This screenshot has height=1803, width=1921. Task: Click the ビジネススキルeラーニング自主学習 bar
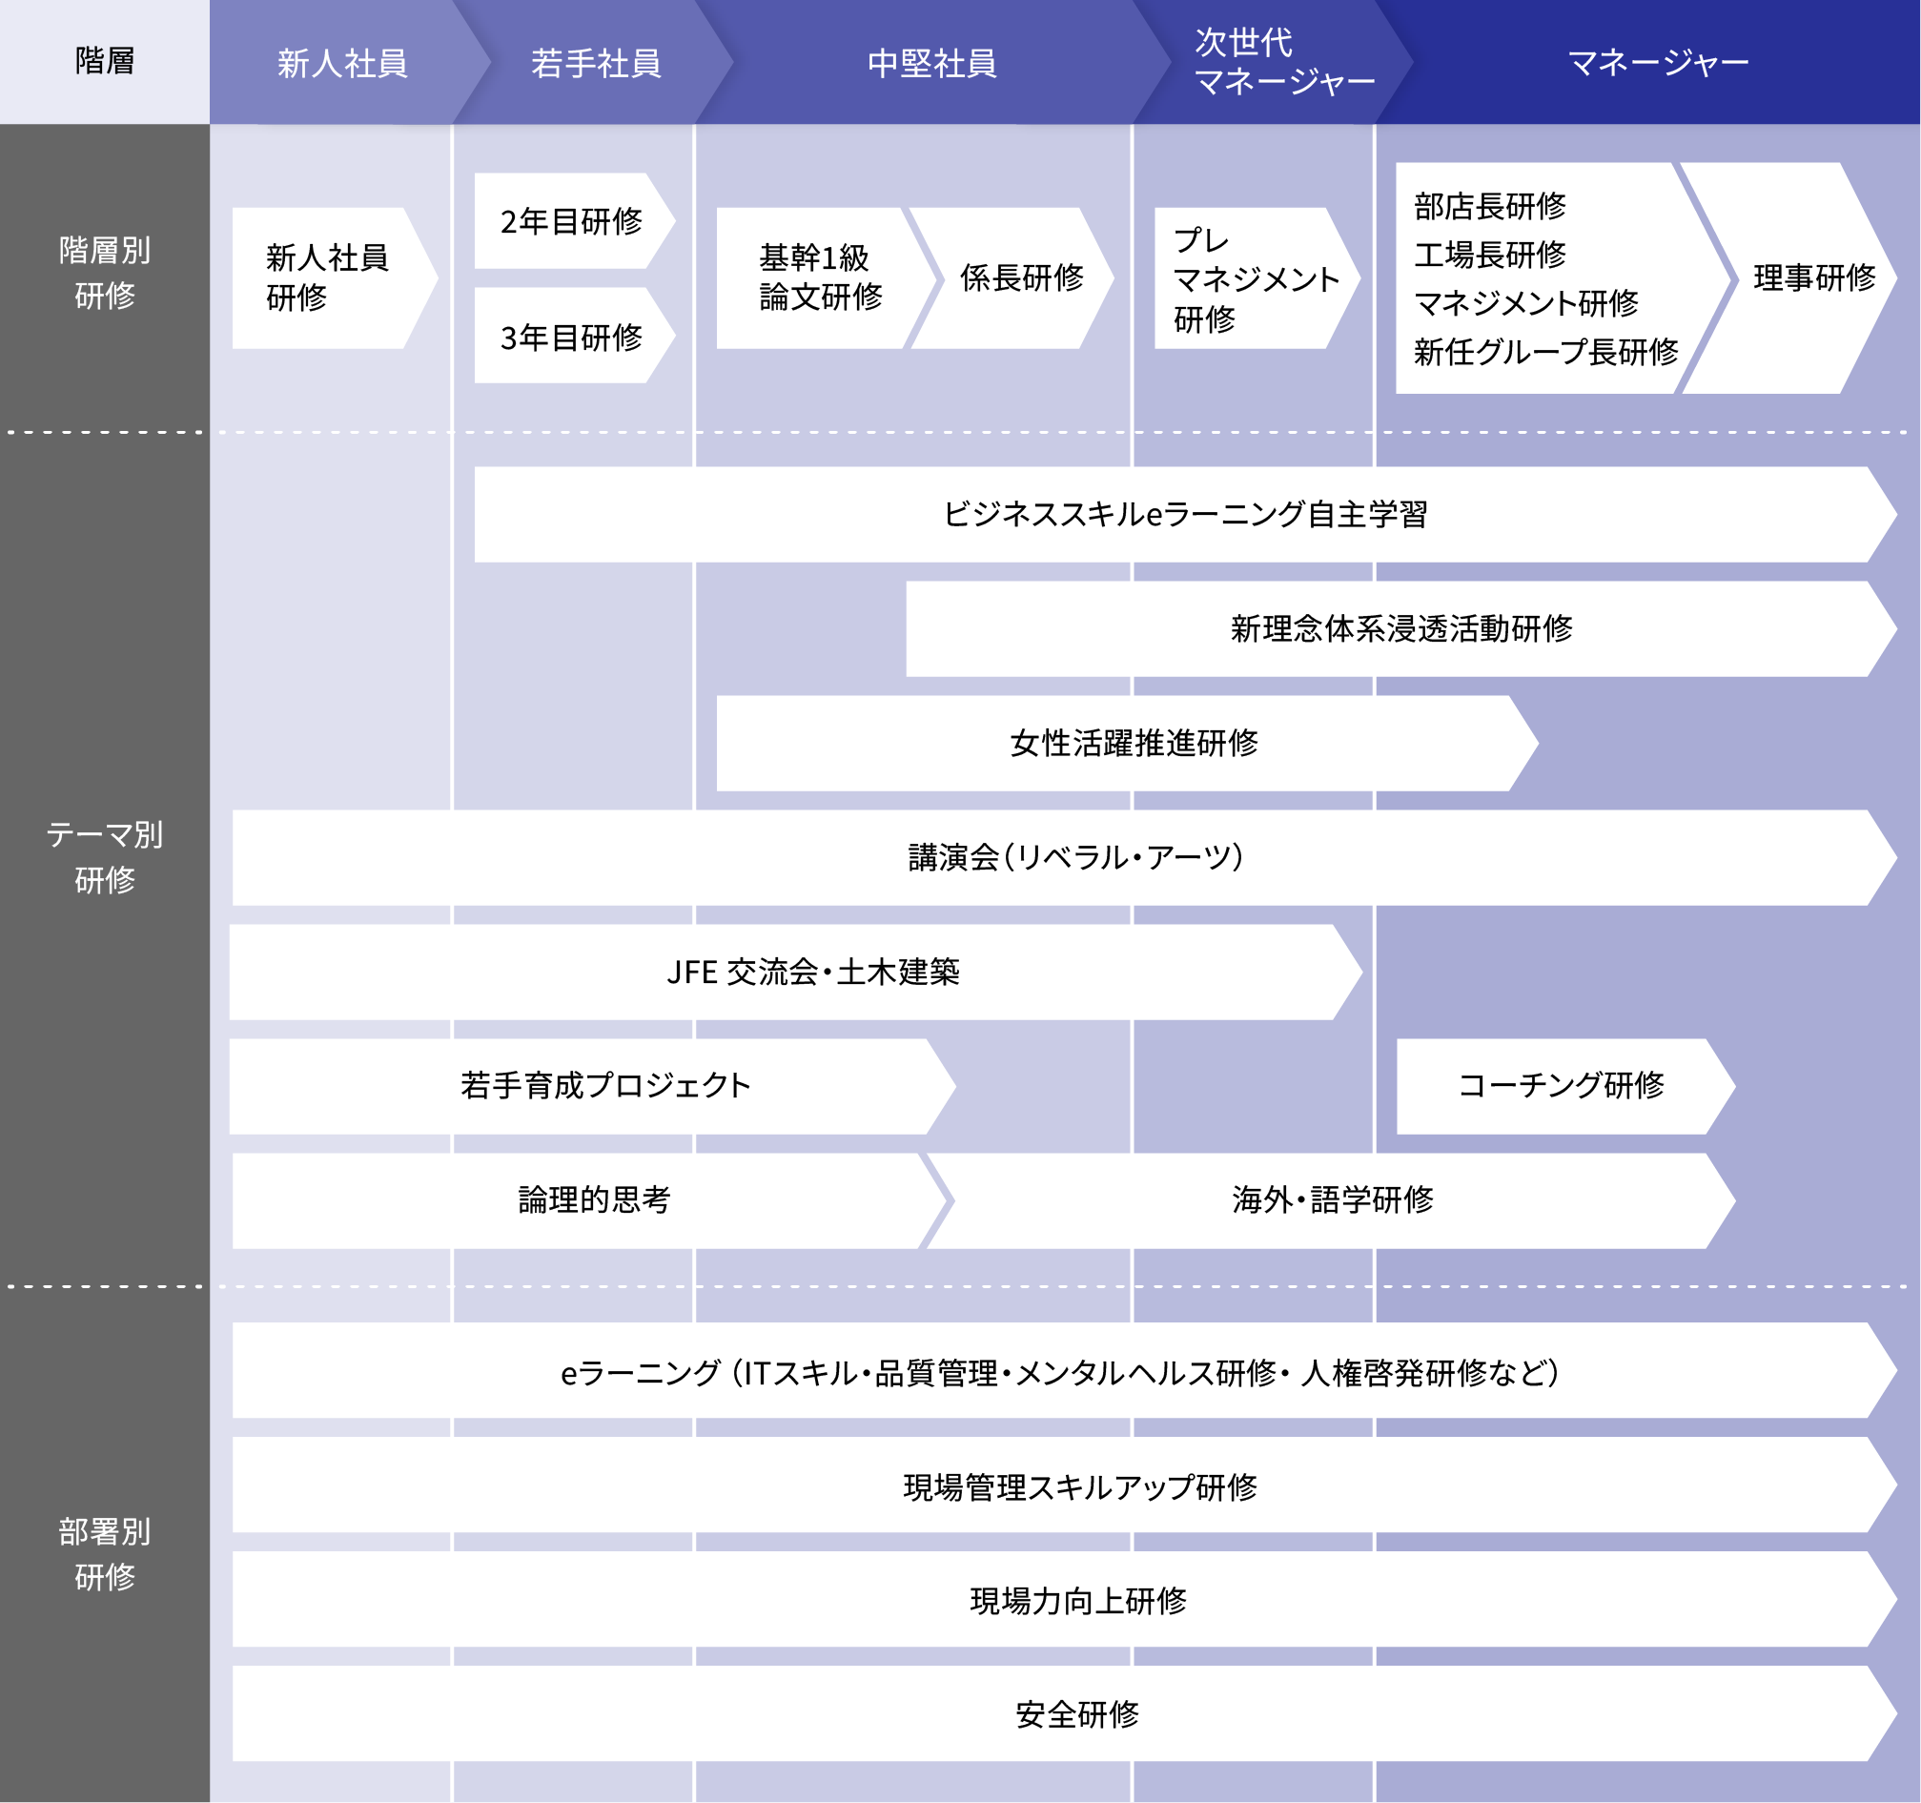point(1185,515)
